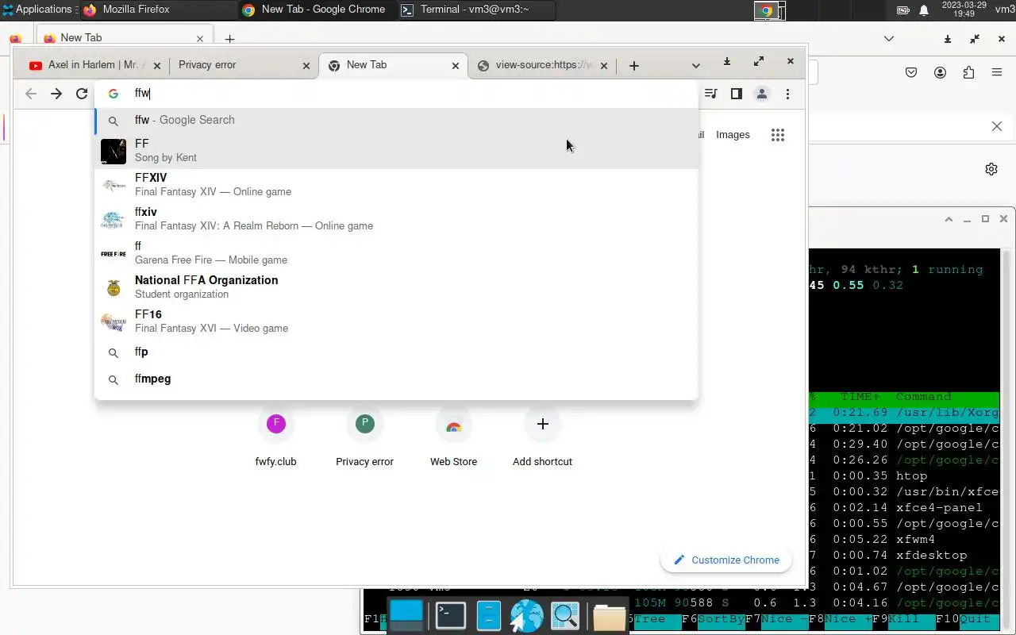This screenshot has width=1016, height=635.
Task: Dismiss Firefox page banner X
Action: [997, 126]
